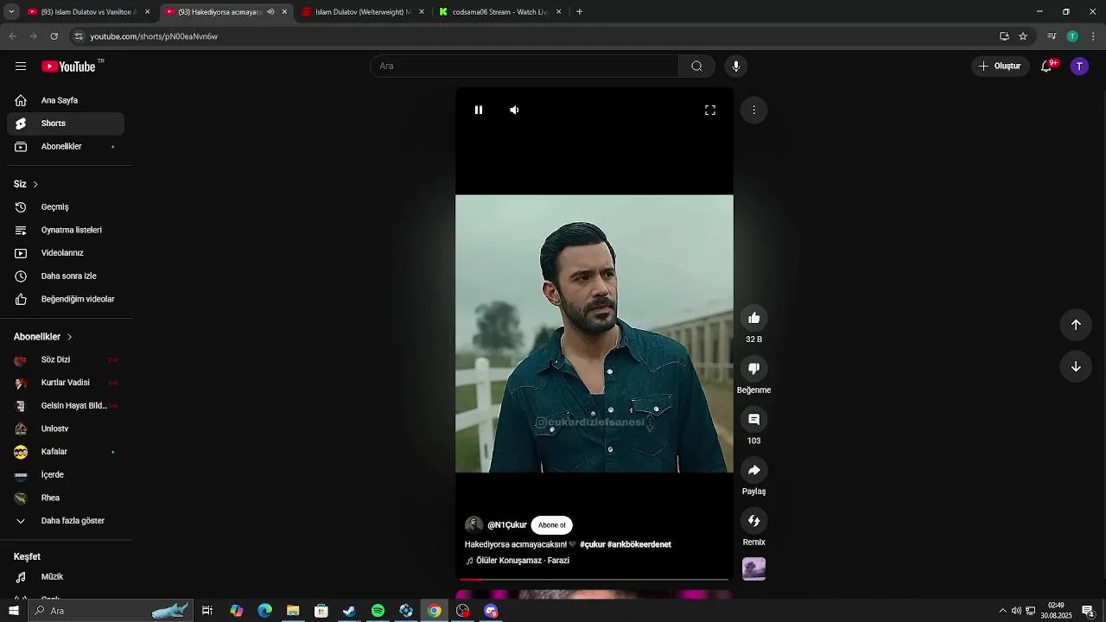
Task: Open Steam from taskbar
Action: [349, 611]
